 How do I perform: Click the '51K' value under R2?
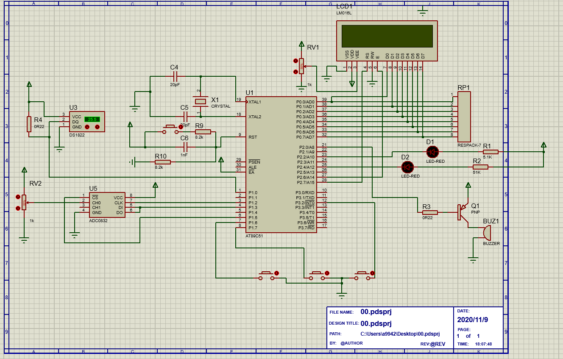click(477, 173)
